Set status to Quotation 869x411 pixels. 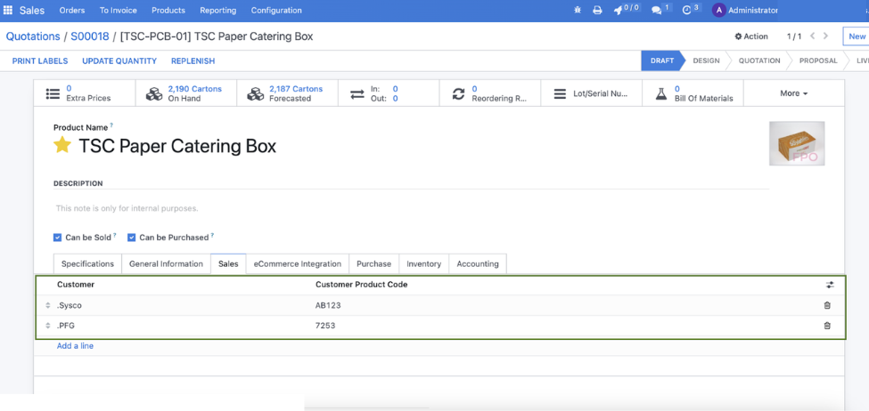pos(759,60)
